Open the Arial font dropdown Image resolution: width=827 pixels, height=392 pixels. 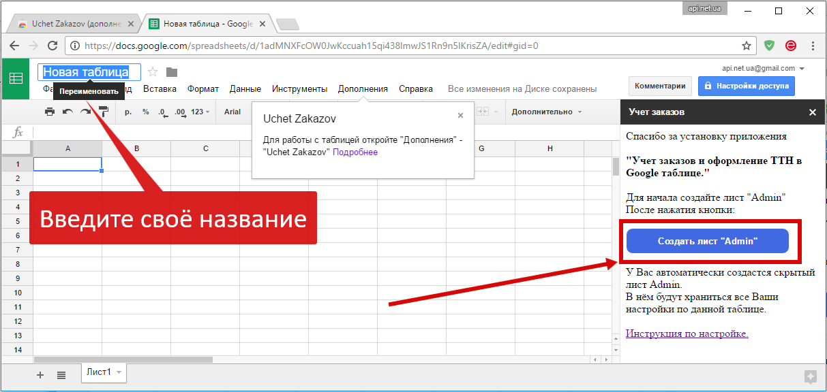(234, 112)
